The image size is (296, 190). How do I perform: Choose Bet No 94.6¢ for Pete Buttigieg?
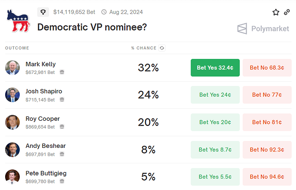[x=267, y=177]
